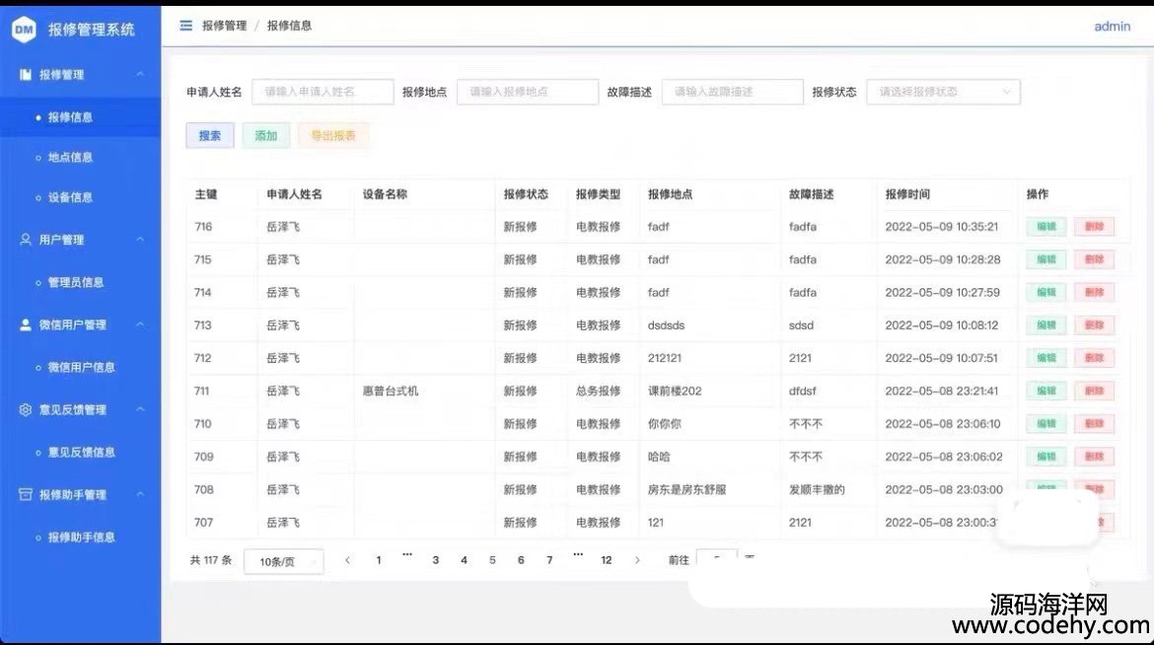Screen dimensions: 1154x645
Task: Go to next page arrow
Action: (x=637, y=560)
